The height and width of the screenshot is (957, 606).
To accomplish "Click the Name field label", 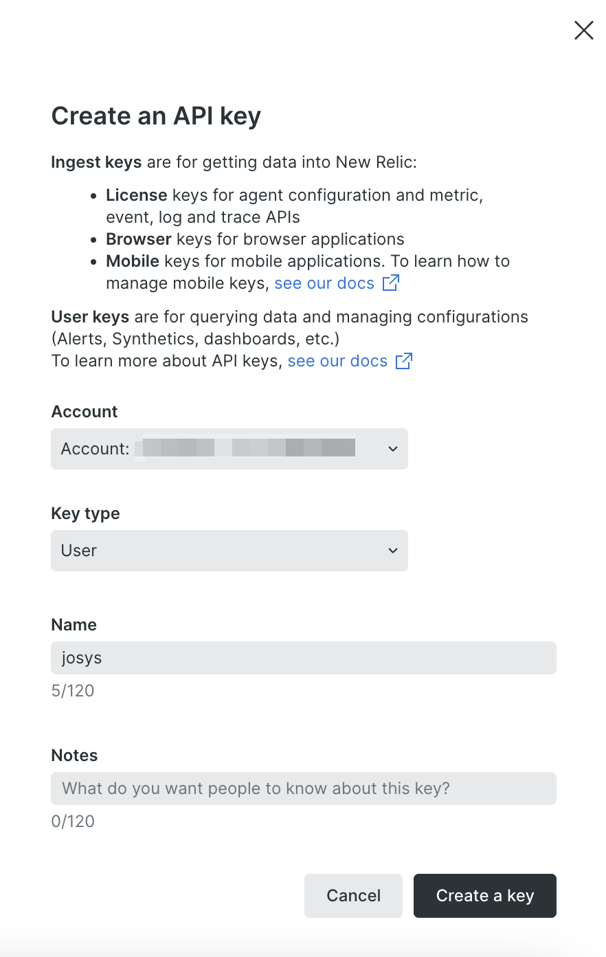I will point(74,625).
